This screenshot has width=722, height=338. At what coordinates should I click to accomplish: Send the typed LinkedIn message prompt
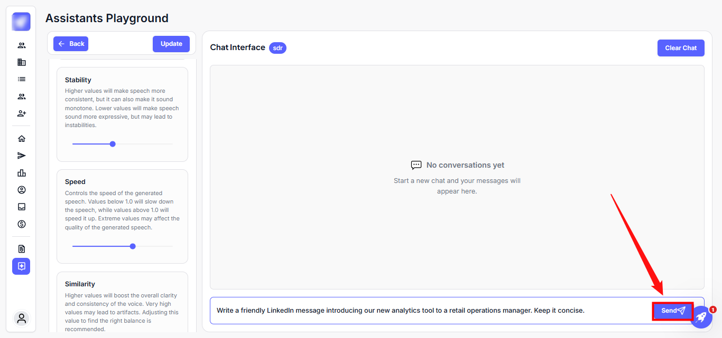[x=672, y=311]
